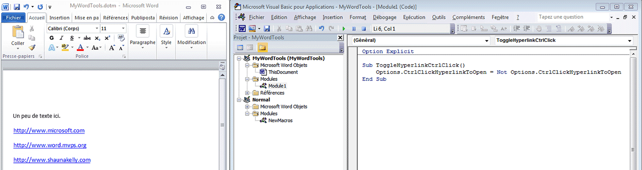Apply the red font color button
Viewport: 642px width, 170px height.
point(80,48)
